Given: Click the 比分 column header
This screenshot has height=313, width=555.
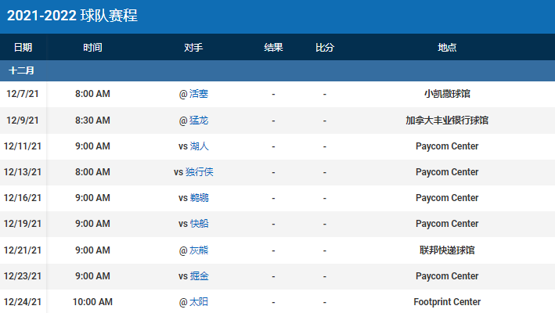Looking at the screenshot, I should 324,48.
